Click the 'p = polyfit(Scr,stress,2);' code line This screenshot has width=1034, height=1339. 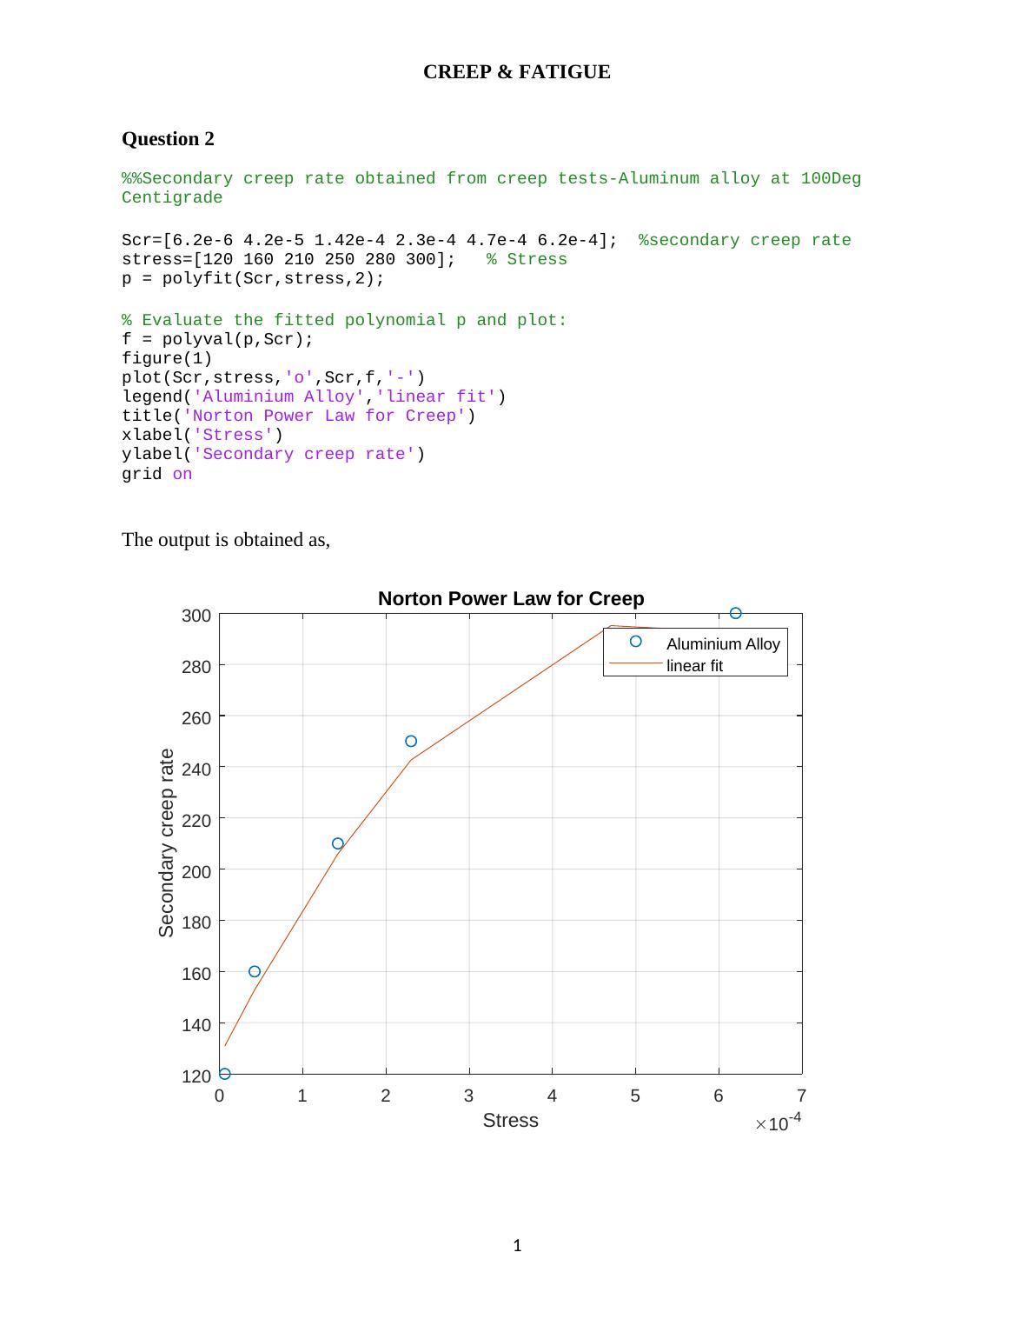[x=253, y=278]
